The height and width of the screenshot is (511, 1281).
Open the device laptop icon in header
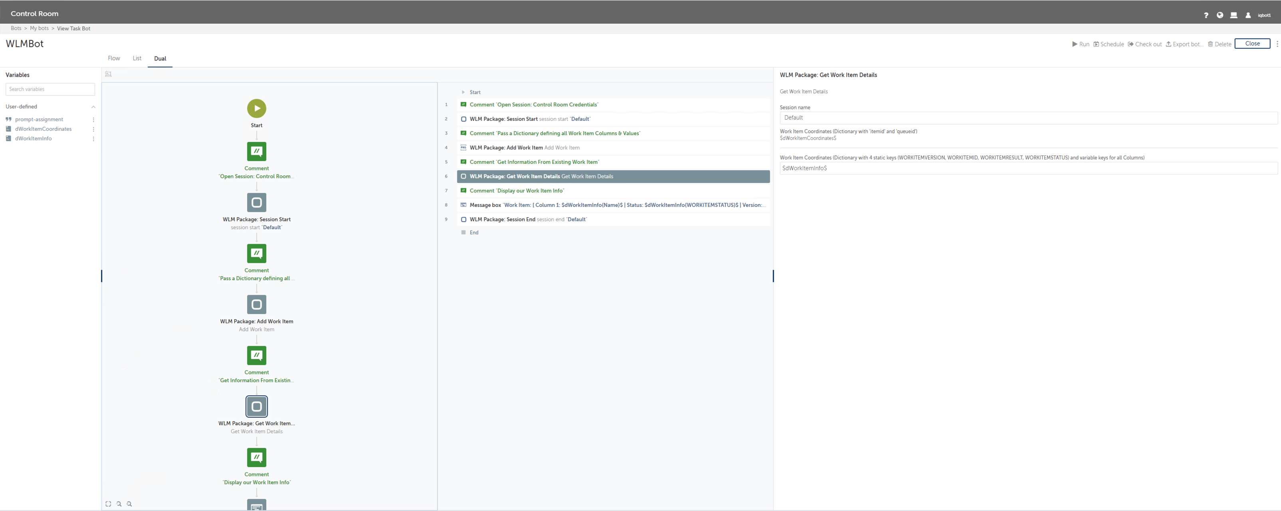[x=1234, y=16]
